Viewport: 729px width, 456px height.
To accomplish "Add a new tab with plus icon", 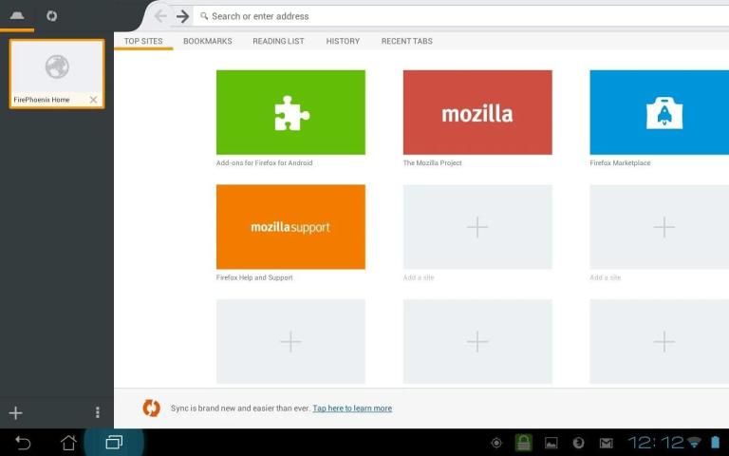I will [15, 412].
